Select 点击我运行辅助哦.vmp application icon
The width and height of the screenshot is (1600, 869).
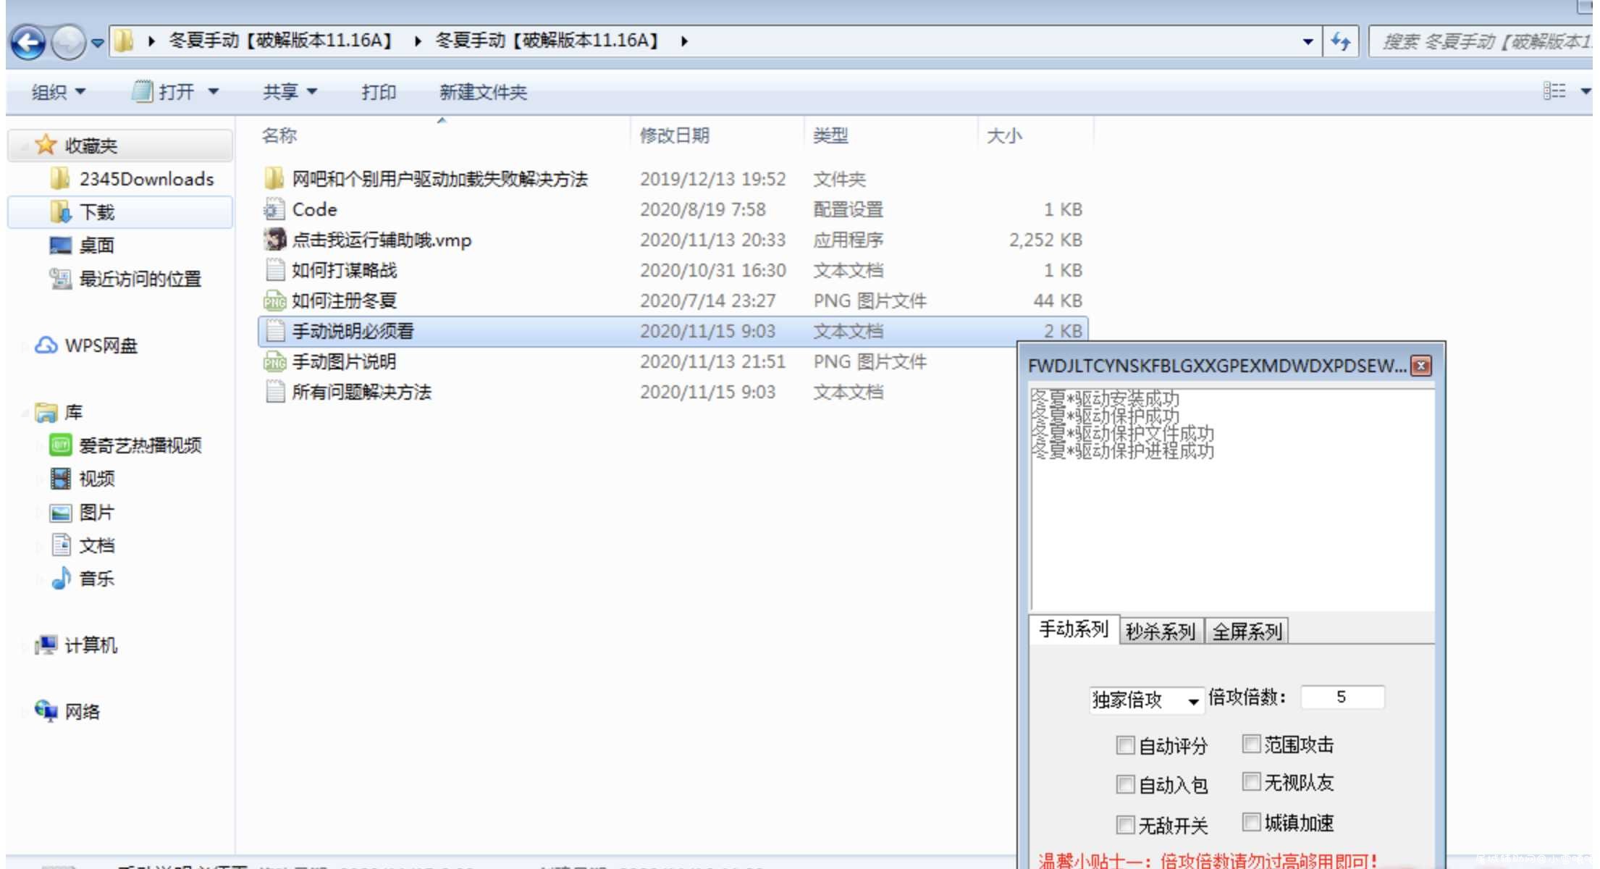point(274,239)
